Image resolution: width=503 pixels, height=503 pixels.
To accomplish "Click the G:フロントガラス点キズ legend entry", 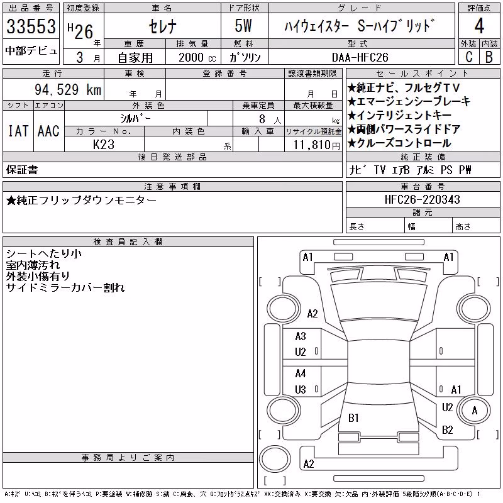I will [x=234, y=494].
